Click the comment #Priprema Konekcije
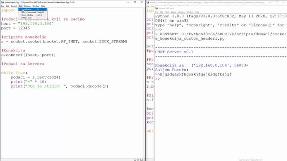287x161 pixels. 24,37
